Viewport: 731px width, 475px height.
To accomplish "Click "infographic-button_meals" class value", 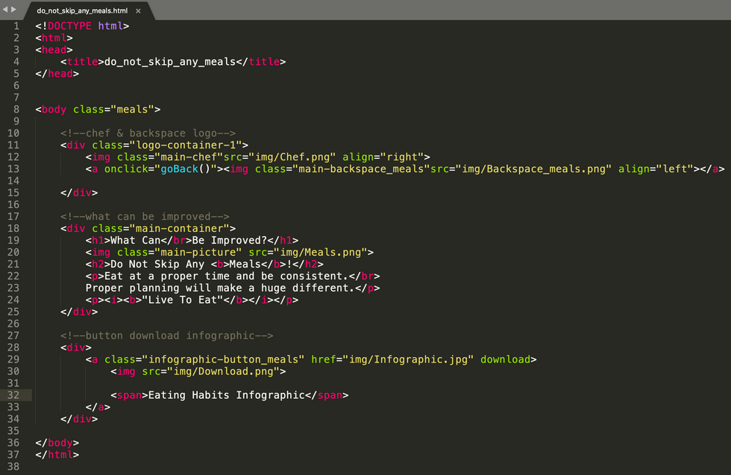I will click(x=223, y=360).
